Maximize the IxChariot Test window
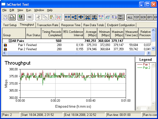 [x=148, y=4]
